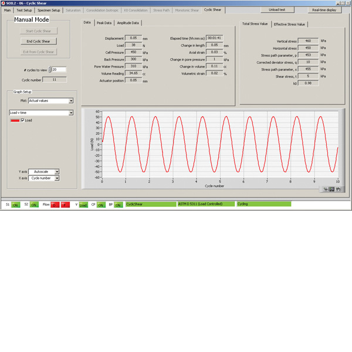Switch to the Main tab
352x352 pixels.
(7, 11)
